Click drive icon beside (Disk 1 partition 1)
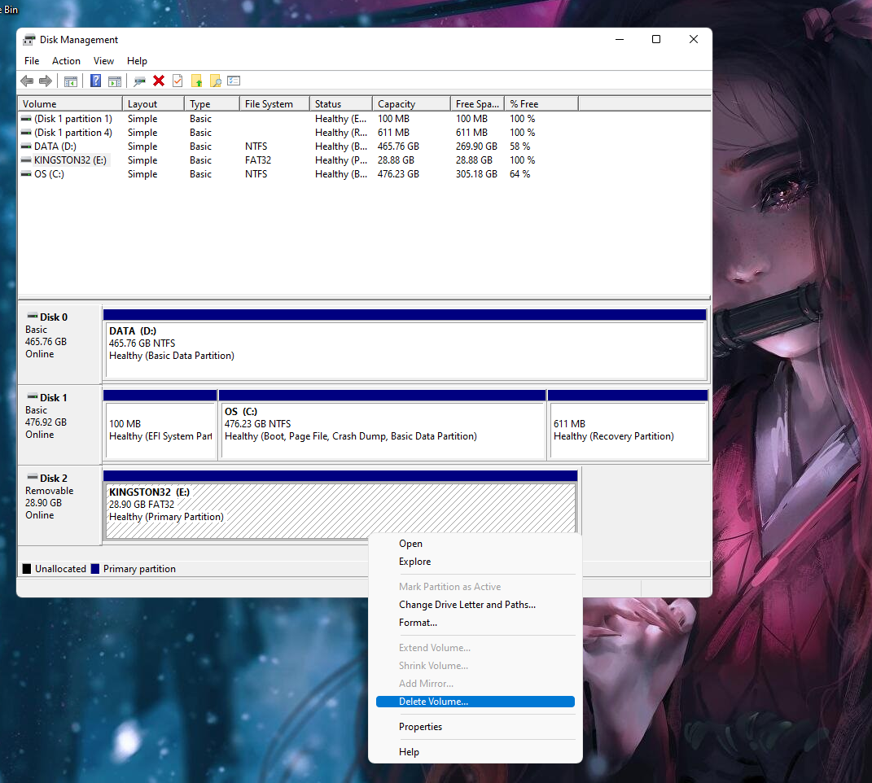Viewport: 872px width, 783px height. pos(26,119)
